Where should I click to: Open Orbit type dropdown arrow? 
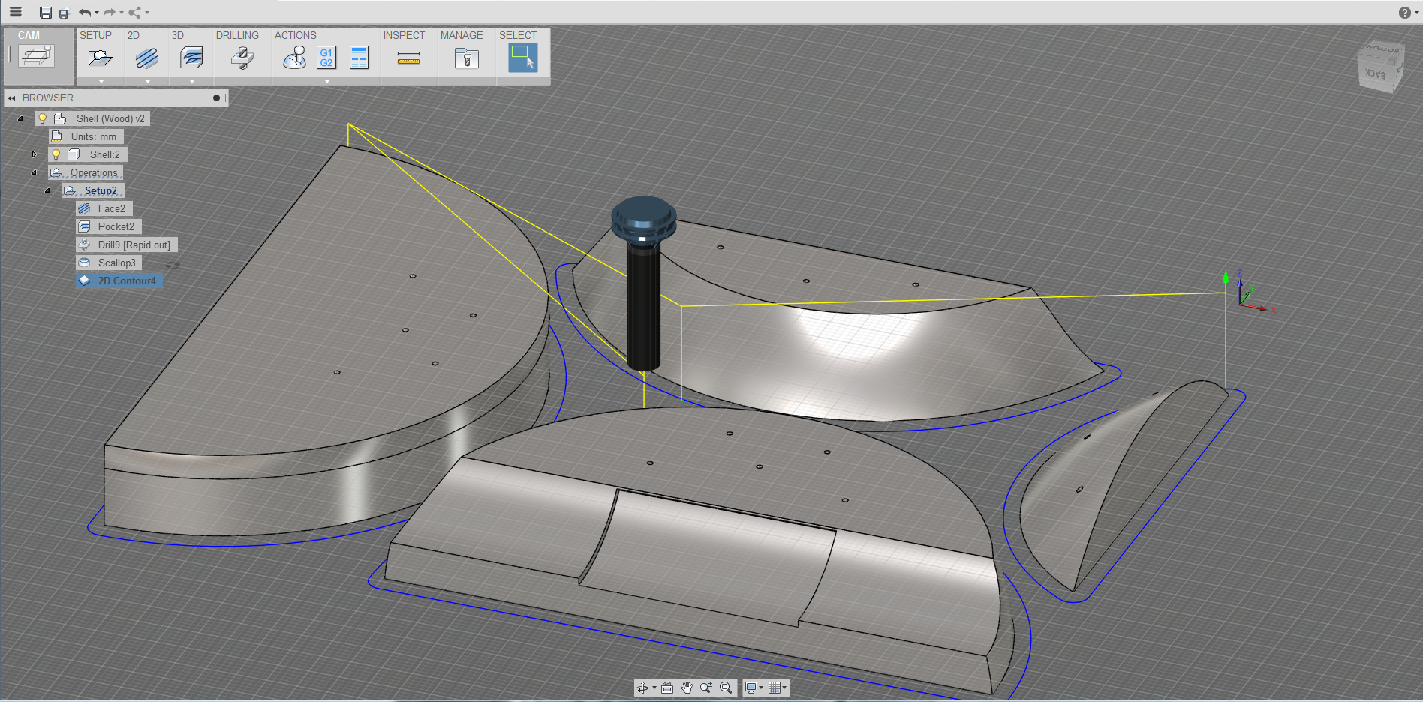(654, 688)
